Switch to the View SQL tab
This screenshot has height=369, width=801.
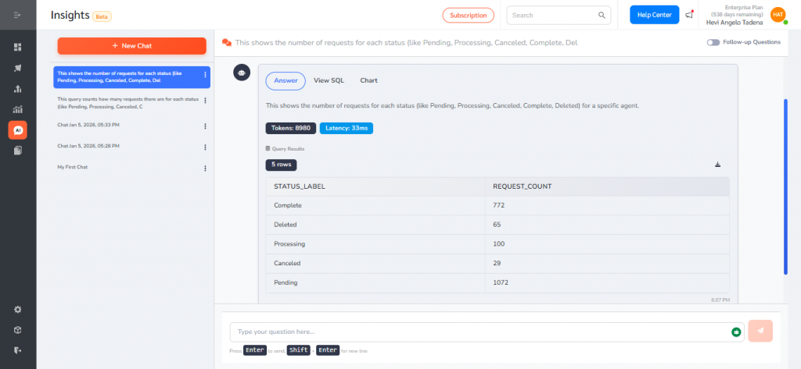(329, 80)
